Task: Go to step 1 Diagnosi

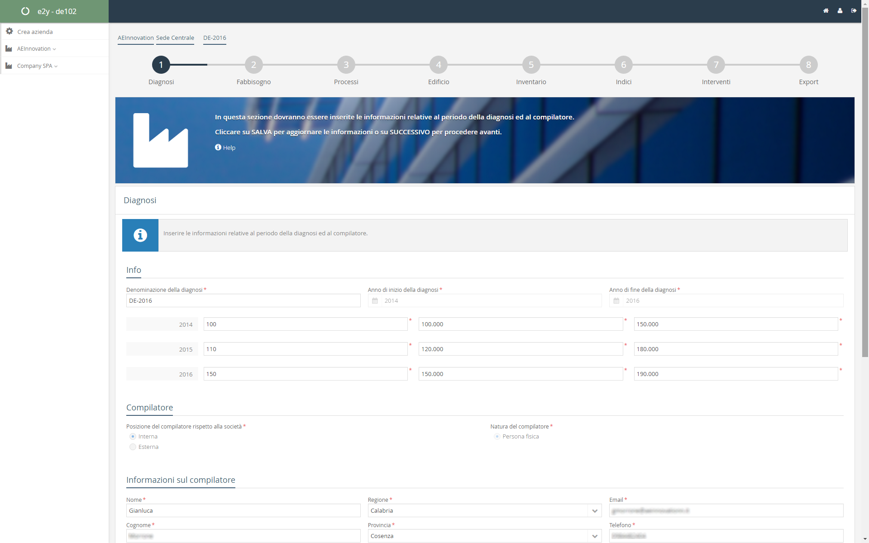Action: [161, 65]
